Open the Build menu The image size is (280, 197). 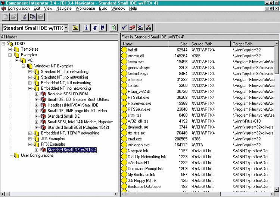pyautogui.click(x=103, y=8)
